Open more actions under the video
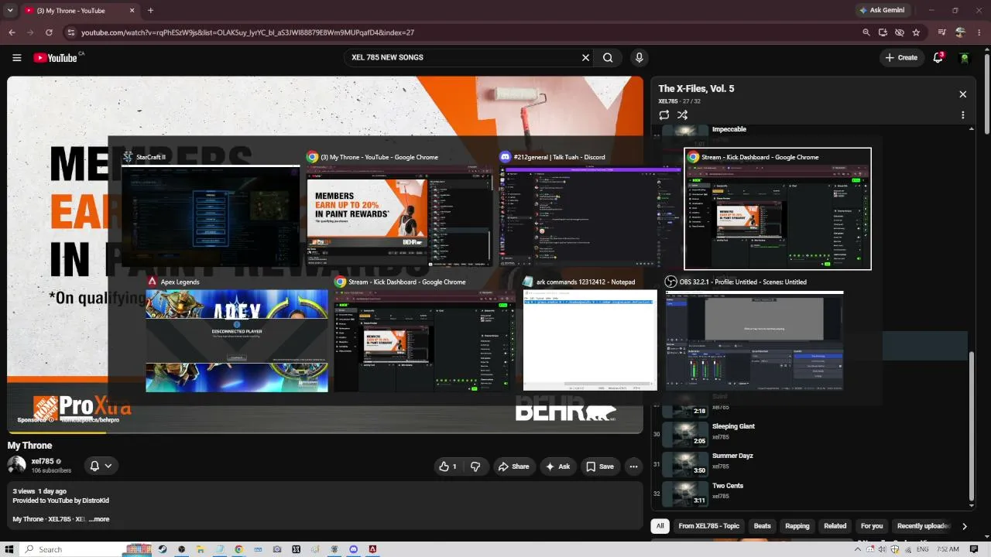 [x=633, y=466]
